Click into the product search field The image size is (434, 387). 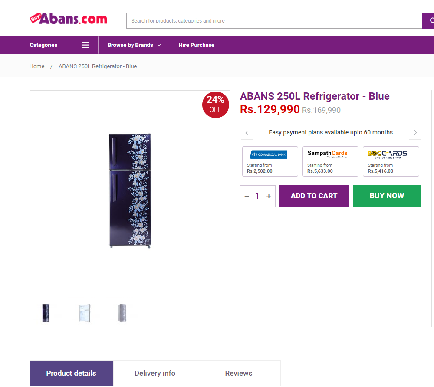pos(274,21)
